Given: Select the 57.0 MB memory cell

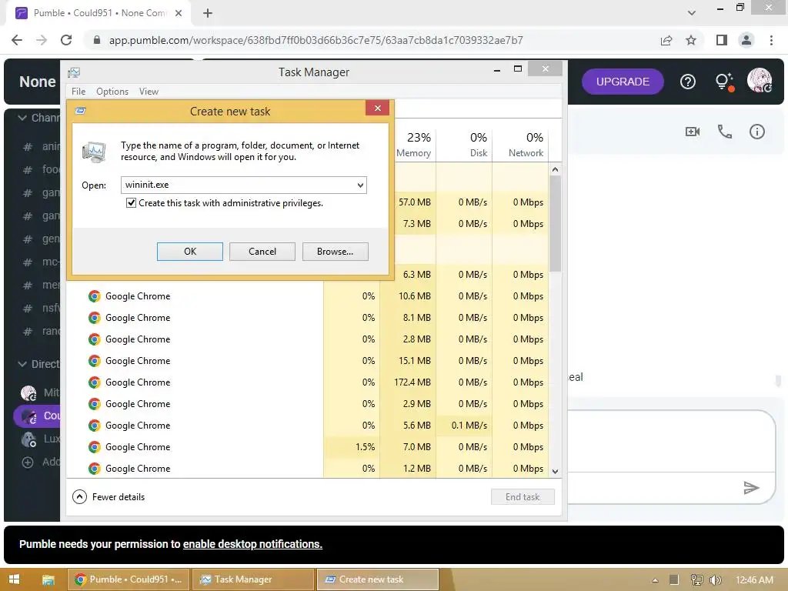Looking at the screenshot, I should pyautogui.click(x=415, y=202).
